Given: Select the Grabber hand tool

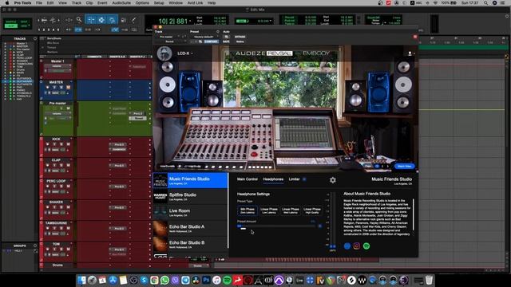Looking at the screenshot, I should (x=112, y=20).
